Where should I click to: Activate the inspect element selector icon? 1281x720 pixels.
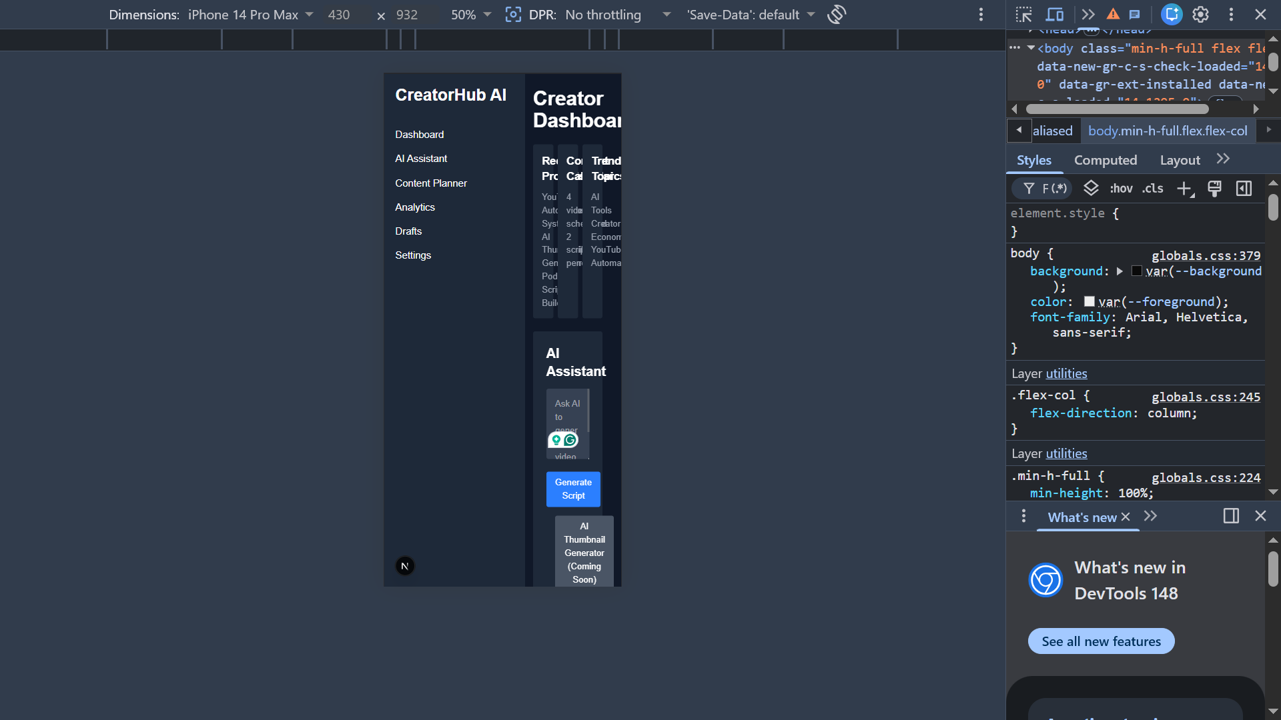(x=1023, y=14)
